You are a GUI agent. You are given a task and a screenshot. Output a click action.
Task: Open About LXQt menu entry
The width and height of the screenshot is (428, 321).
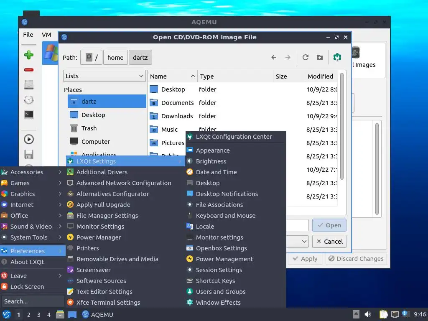click(x=32, y=262)
